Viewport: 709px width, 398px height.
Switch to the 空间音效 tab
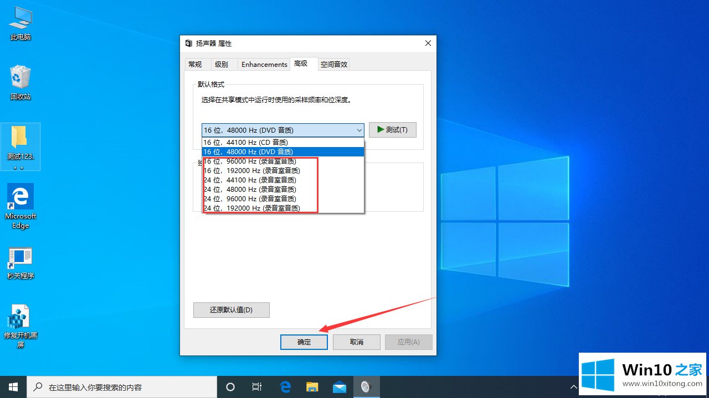tap(334, 64)
